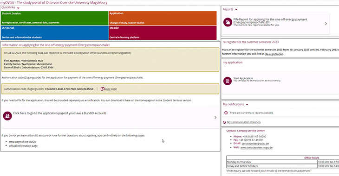
Task: Open the LSF portal tile
Action: pos(54,33)
